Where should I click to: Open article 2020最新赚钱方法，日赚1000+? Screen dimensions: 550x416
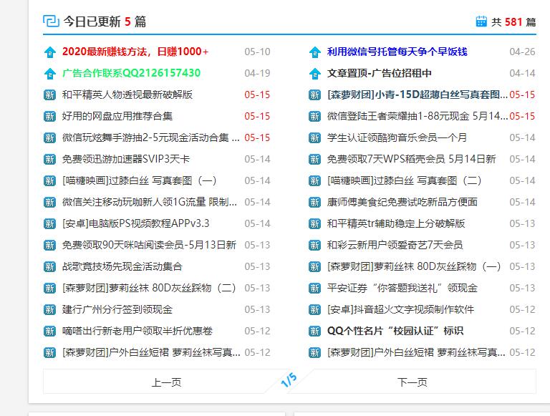tap(135, 52)
